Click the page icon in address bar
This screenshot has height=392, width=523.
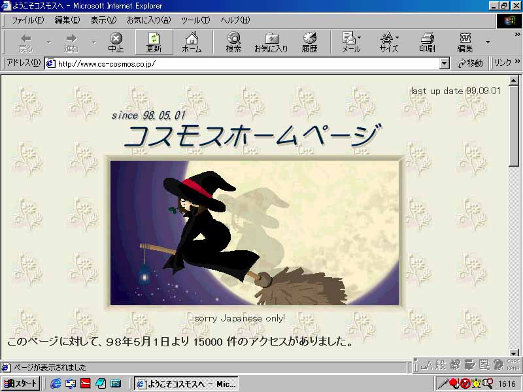tap(50, 63)
